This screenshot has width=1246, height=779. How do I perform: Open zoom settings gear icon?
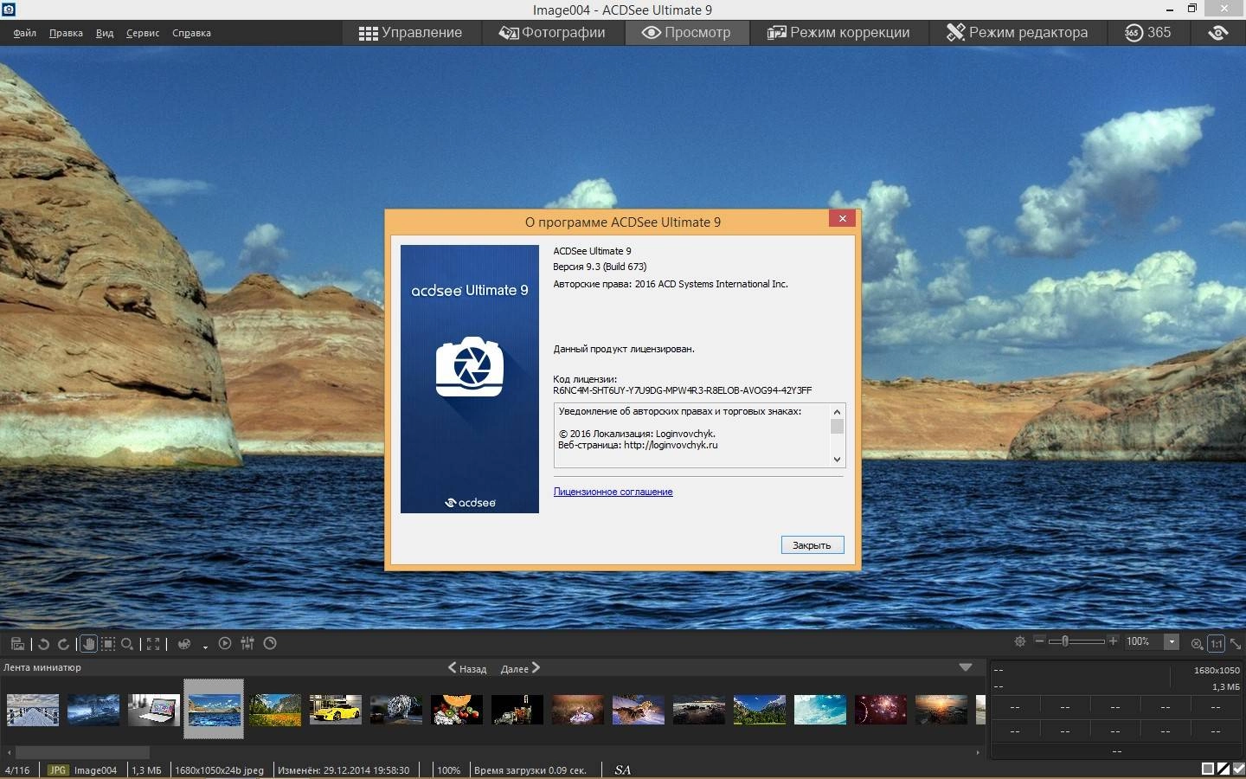[1020, 641]
